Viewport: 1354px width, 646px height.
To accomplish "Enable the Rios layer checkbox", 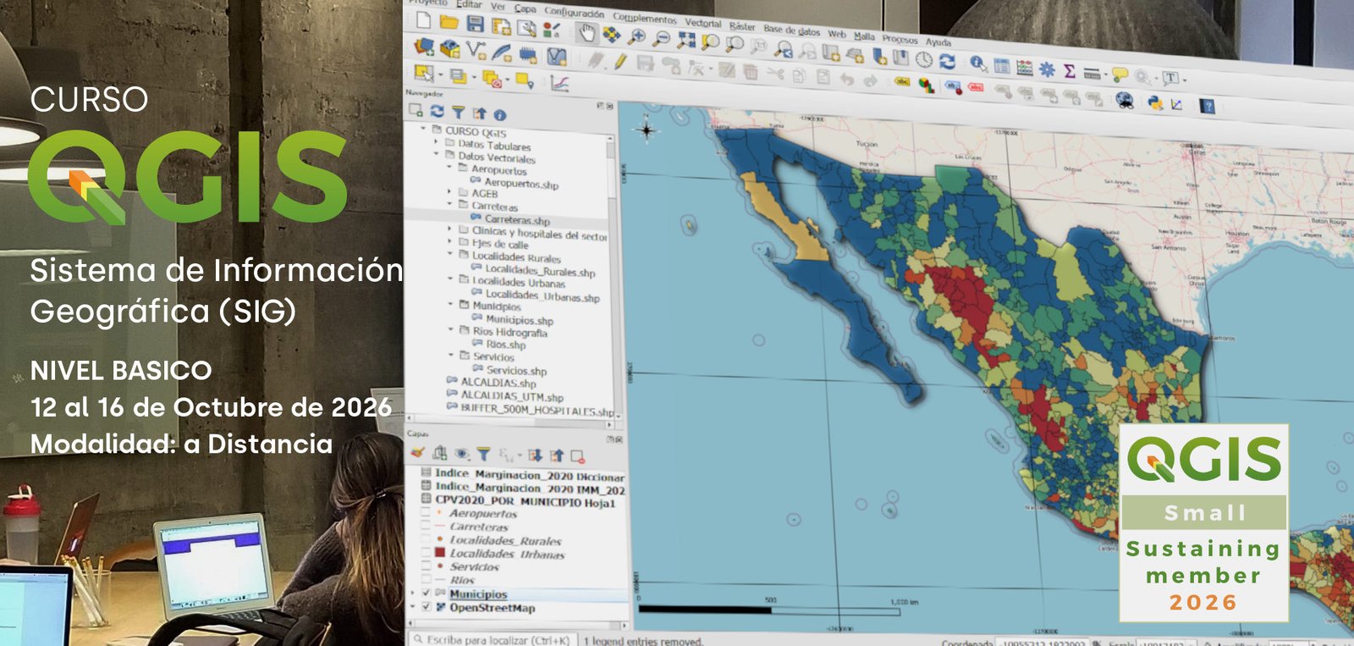I will [x=426, y=579].
